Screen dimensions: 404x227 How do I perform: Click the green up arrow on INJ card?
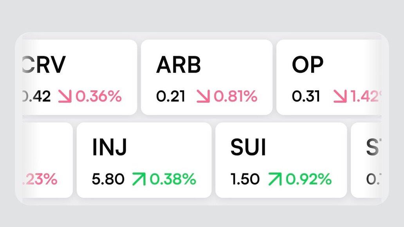tap(139, 179)
